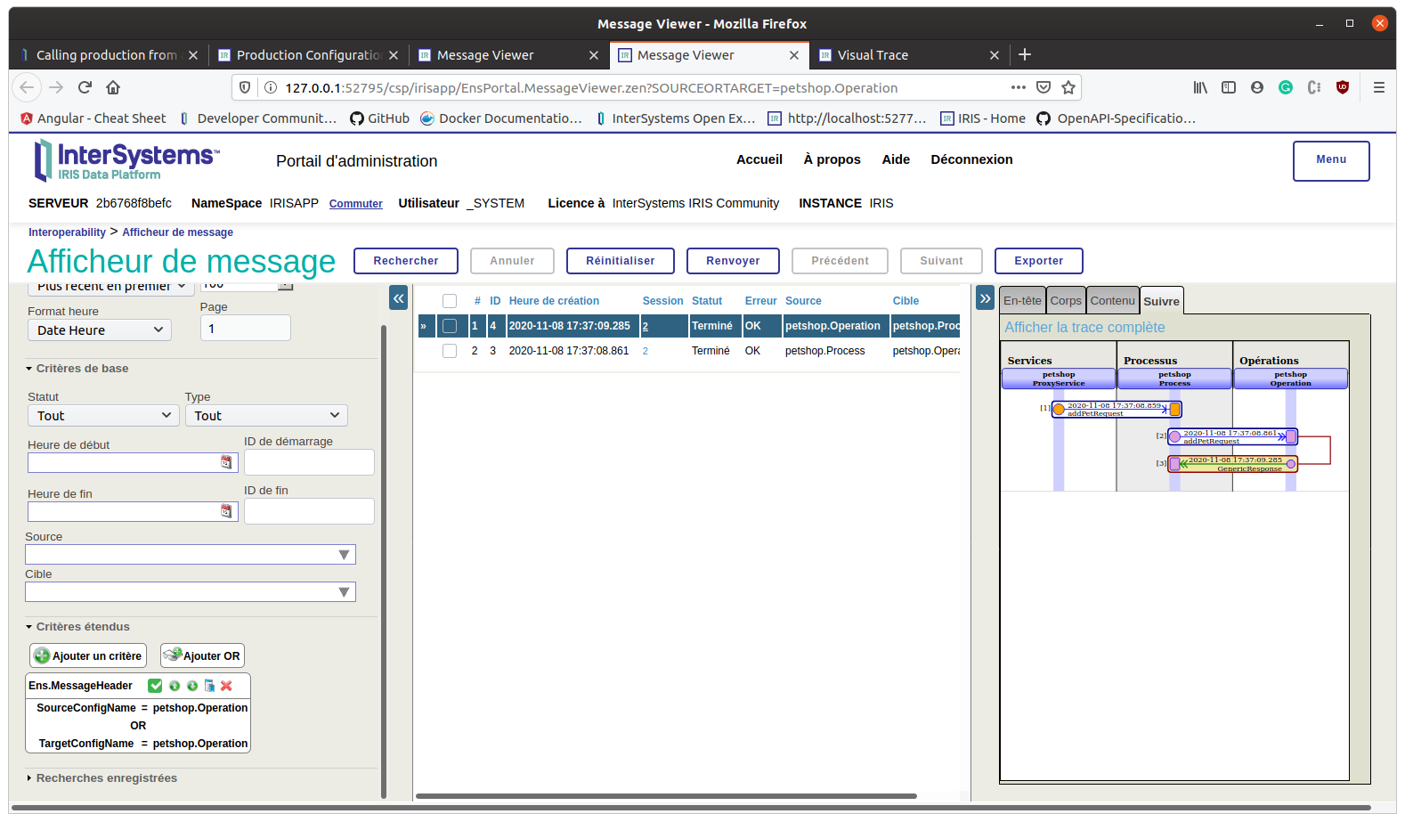Image resolution: width=1405 pixels, height=822 pixels.
Task: Bookmark this page with the star icon
Action: point(1068,87)
